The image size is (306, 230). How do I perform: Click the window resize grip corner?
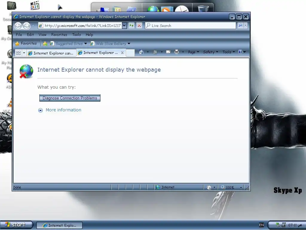pyautogui.click(x=248, y=188)
